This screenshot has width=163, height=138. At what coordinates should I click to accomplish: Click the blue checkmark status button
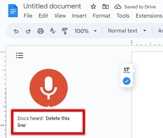tap(127, 81)
